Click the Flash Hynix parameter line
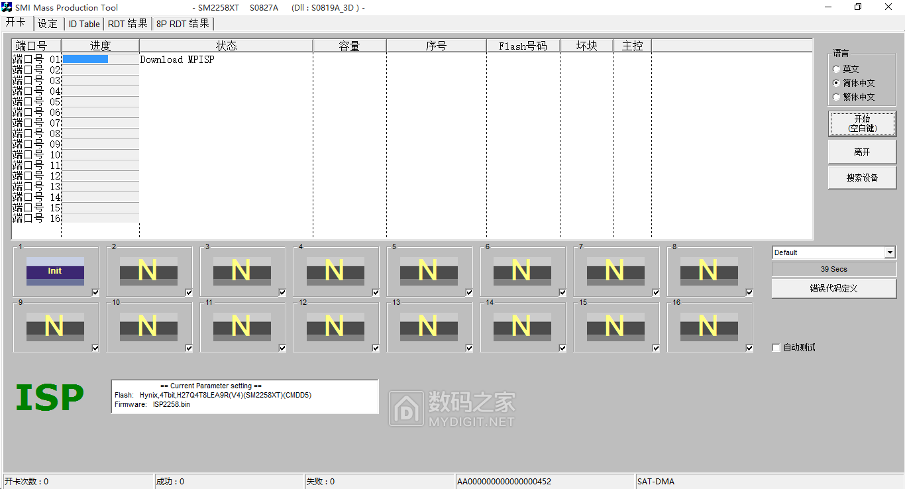 pyautogui.click(x=213, y=395)
